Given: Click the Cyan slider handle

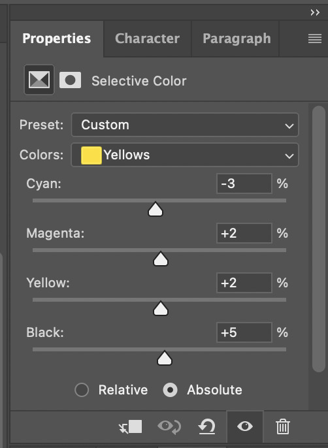Looking at the screenshot, I should 156,209.
